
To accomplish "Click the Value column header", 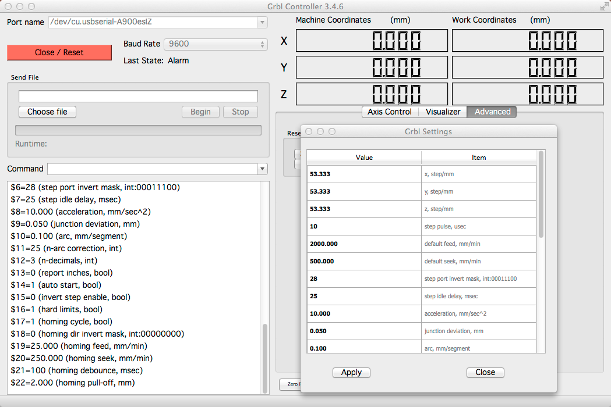I will 364,158.
